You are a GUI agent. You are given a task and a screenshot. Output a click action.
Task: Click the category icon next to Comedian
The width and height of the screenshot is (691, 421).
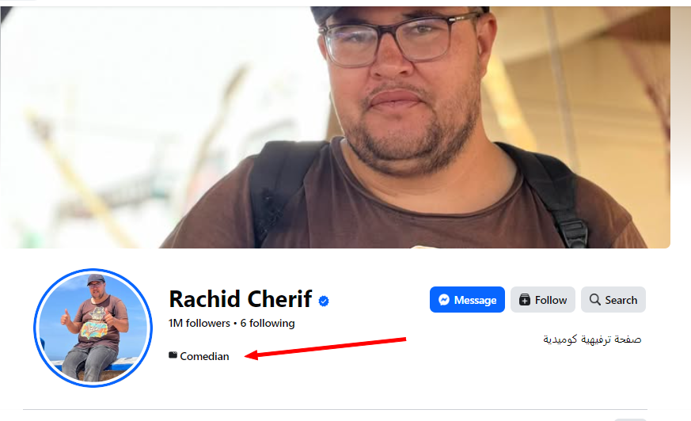pyautogui.click(x=173, y=355)
